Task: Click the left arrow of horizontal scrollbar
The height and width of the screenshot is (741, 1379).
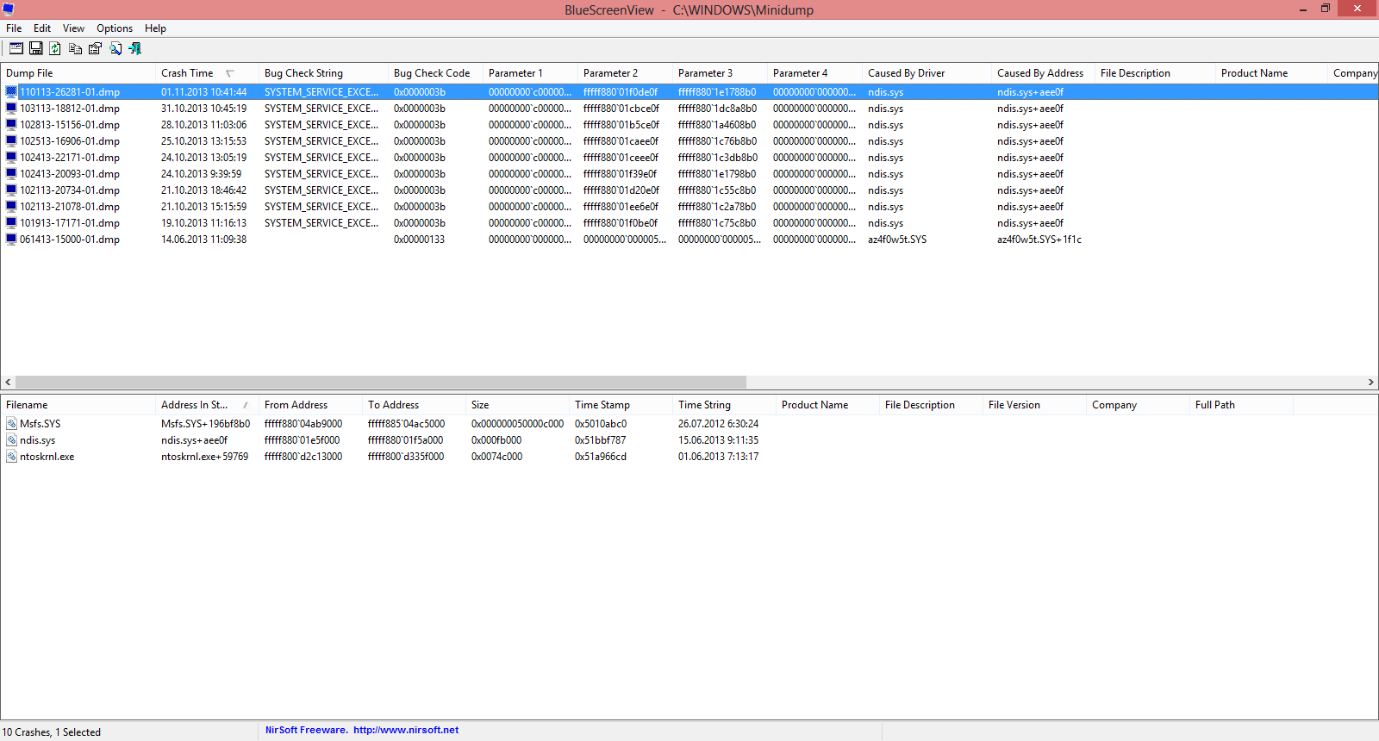Action: (x=8, y=382)
